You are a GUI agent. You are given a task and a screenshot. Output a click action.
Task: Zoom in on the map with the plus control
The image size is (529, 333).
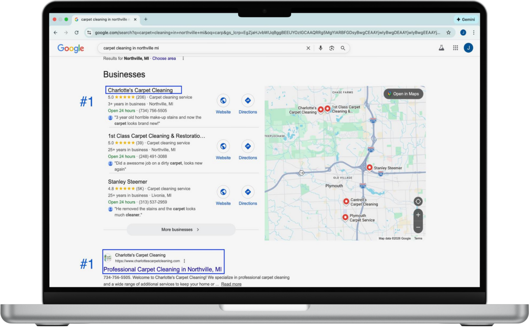coord(418,215)
